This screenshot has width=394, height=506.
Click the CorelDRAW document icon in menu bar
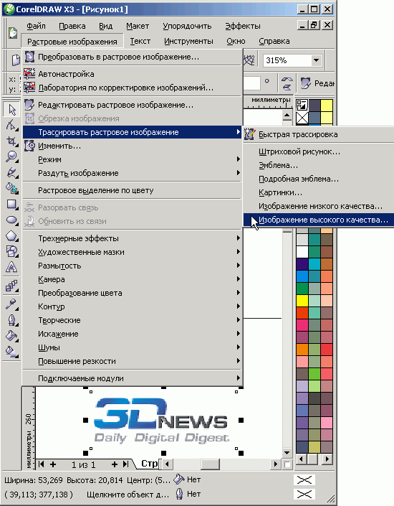click(x=13, y=33)
